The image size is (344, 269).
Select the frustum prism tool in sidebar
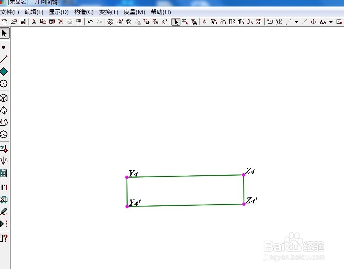pyautogui.click(x=4, y=122)
